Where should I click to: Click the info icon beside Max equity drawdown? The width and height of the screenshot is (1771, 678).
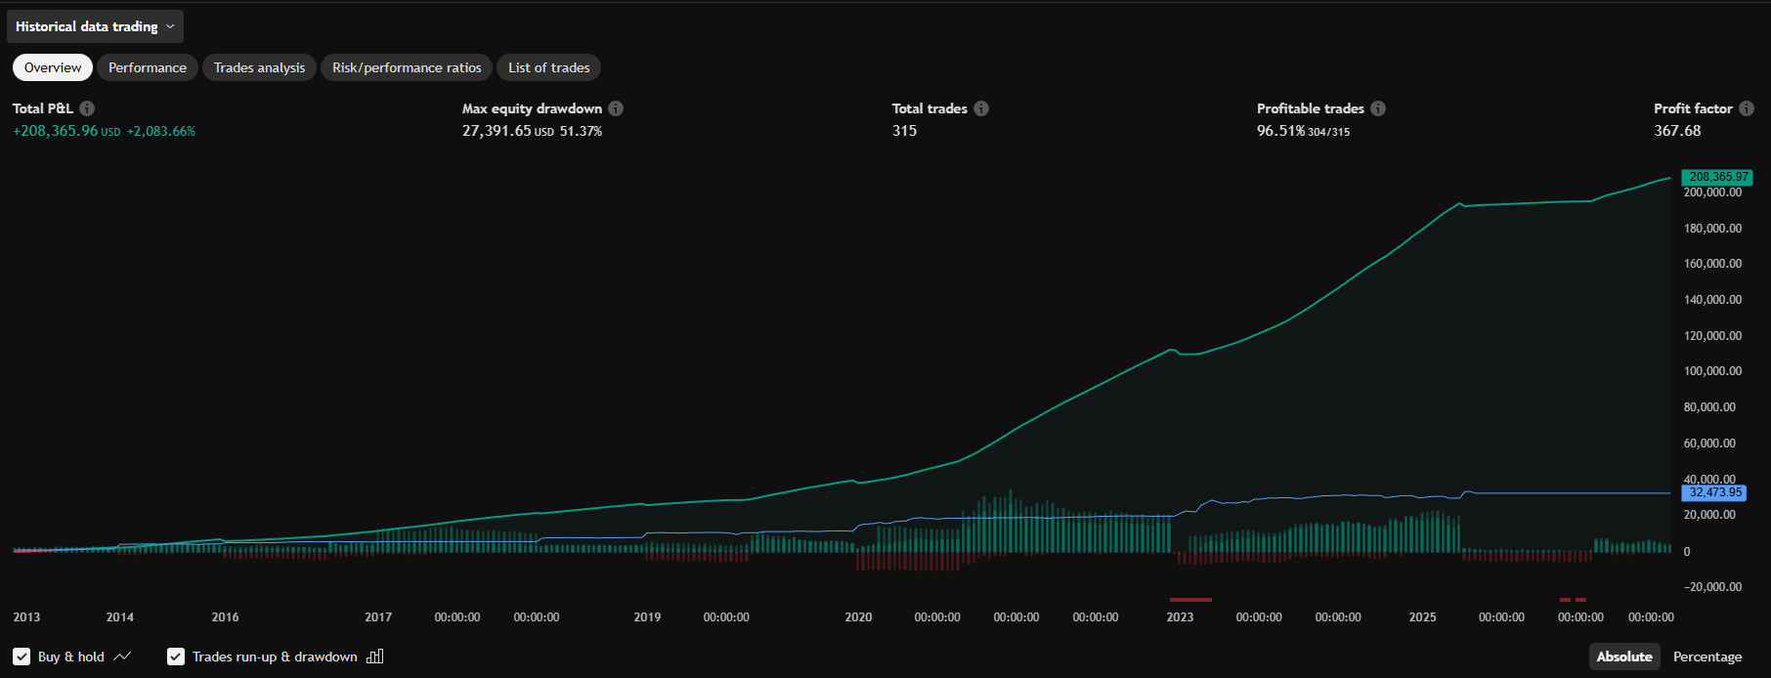point(616,108)
